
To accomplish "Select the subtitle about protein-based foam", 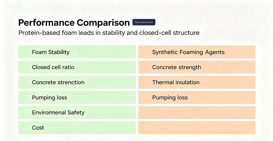I will (x=109, y=33).
